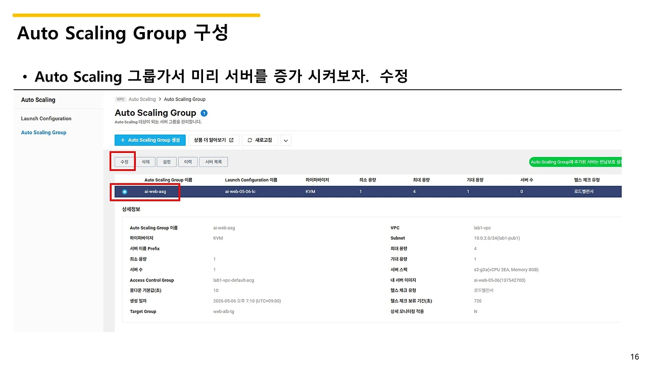Click the 서버 목록 button
653x367 pixels.
[213, 162]
